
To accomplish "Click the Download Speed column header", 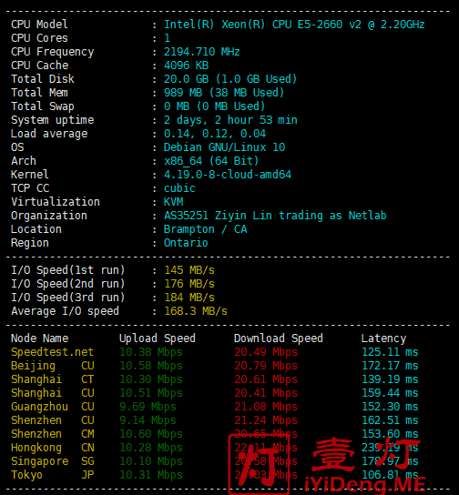I will click(x=279, y=338).
